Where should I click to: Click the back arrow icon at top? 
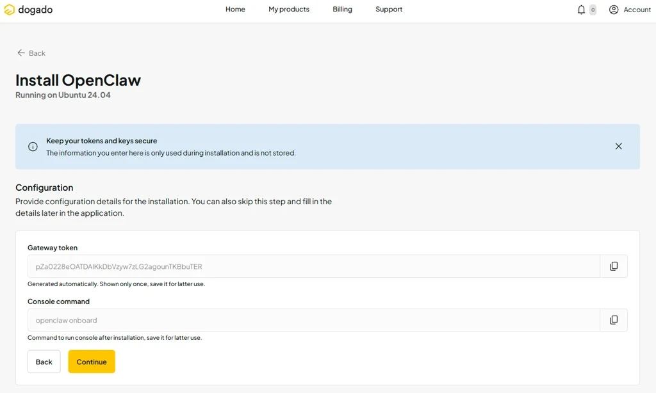click(21, 52)
